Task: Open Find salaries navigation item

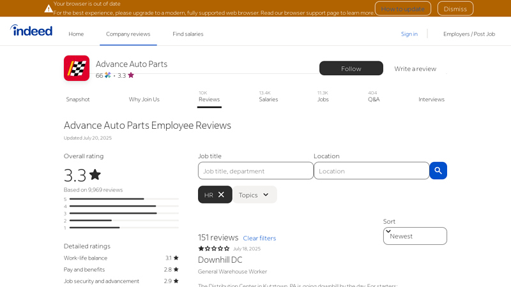Action: point(188,34)
